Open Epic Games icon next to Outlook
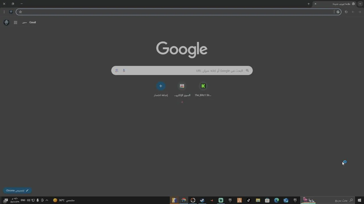 coord(295,200)
